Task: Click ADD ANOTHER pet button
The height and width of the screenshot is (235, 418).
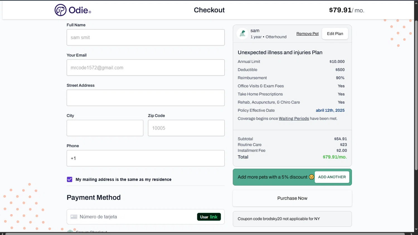Action: (x=332, y=177)
